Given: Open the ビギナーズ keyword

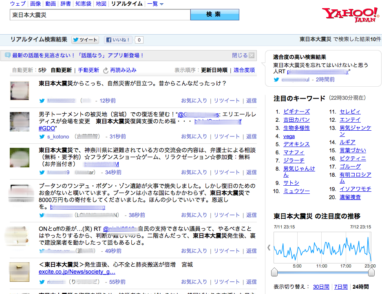Looking at the screenshot, I should point(296,112).
